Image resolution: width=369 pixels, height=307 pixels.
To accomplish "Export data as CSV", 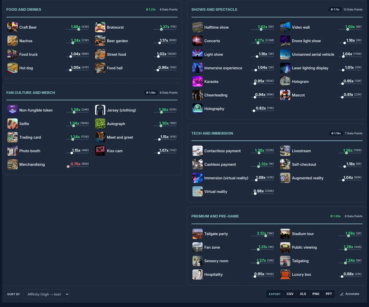I will [290, 294].
